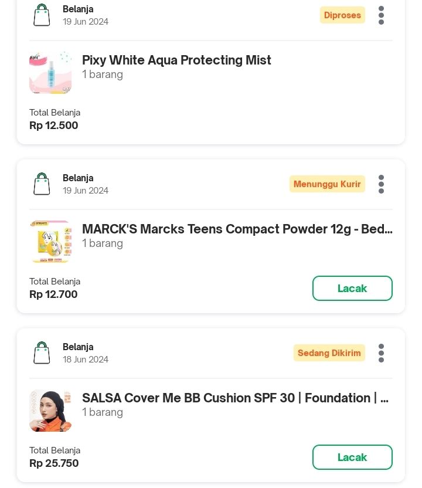The width and height of the screenshot is (422, 488).
Task: Click shopping bag icon on MARCK'S order
Action: click(42, 184)
